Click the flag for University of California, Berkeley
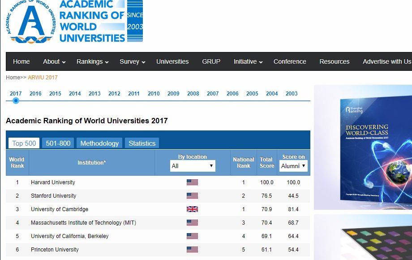This screenshot has height=260, width=412. coord(192,236)
